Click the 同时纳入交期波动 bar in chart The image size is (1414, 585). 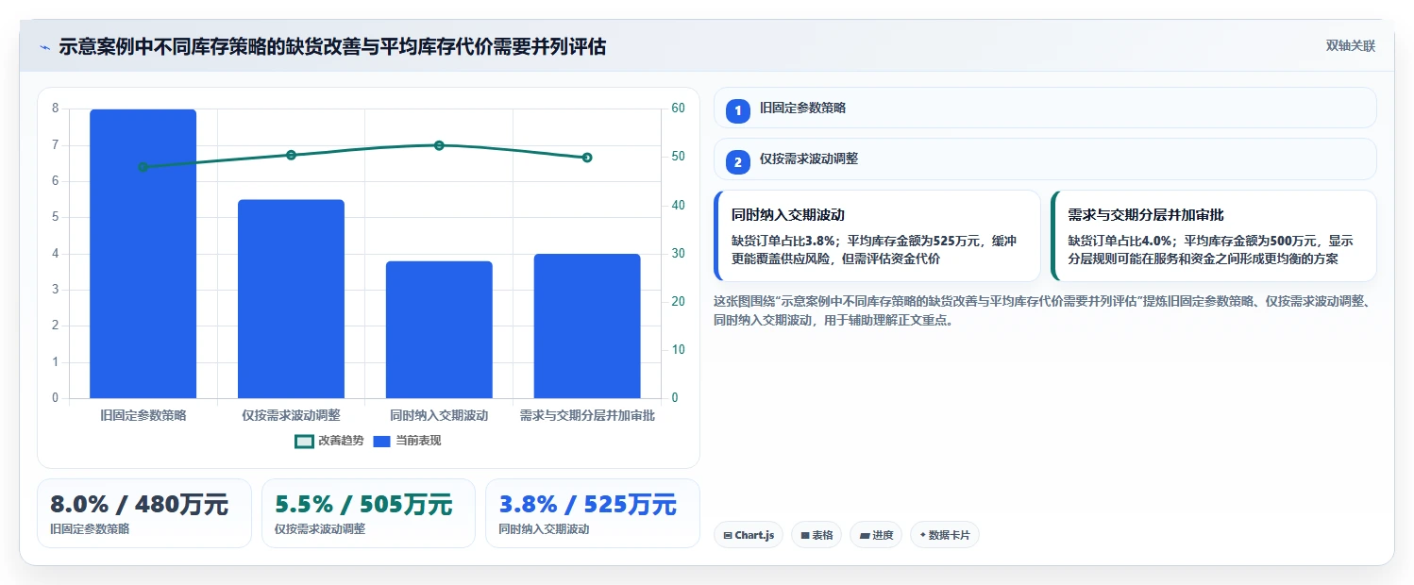tap(439, 329)
